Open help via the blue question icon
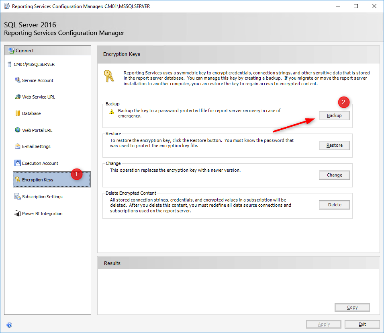Screen dimensions: 384x333 pyautogui.click(x=9, y=325)
